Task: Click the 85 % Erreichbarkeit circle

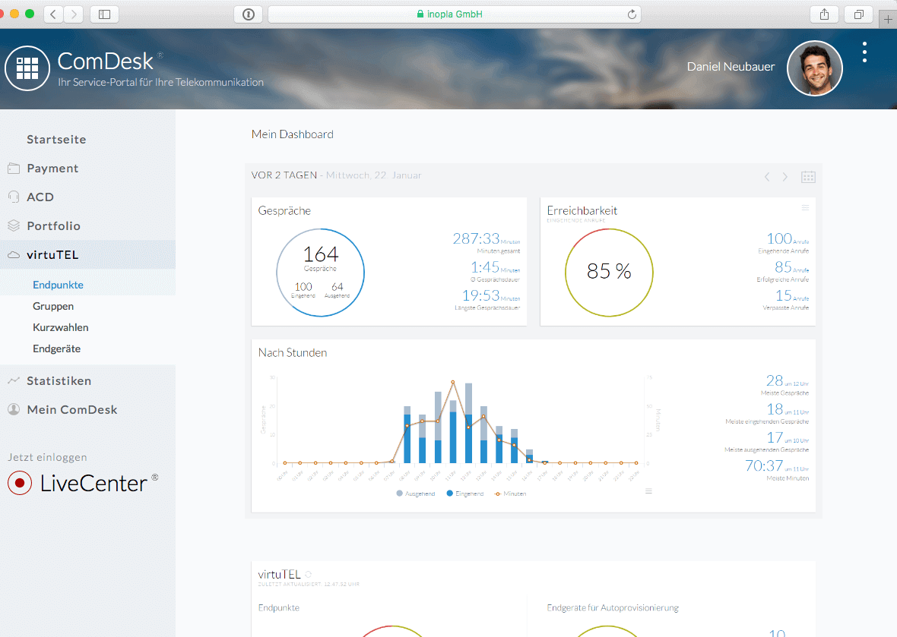Action: pos(609,273)
